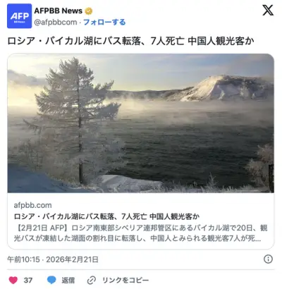Click the afpbb.com domain label
This screenshot has width=282, height=289.
tap(32, 205)
